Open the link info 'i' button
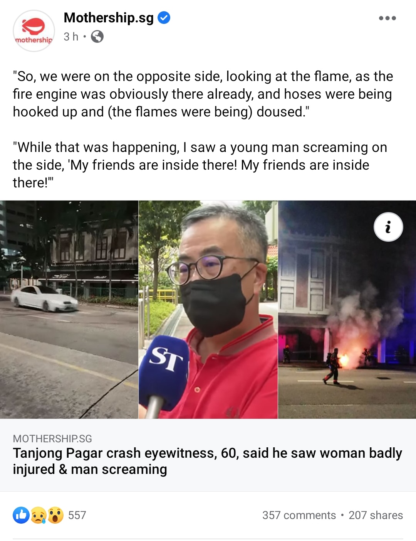The width and height of the screenshot is (416, 541). 388,227
